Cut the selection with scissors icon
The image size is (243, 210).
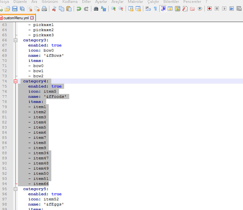(54, 9)
